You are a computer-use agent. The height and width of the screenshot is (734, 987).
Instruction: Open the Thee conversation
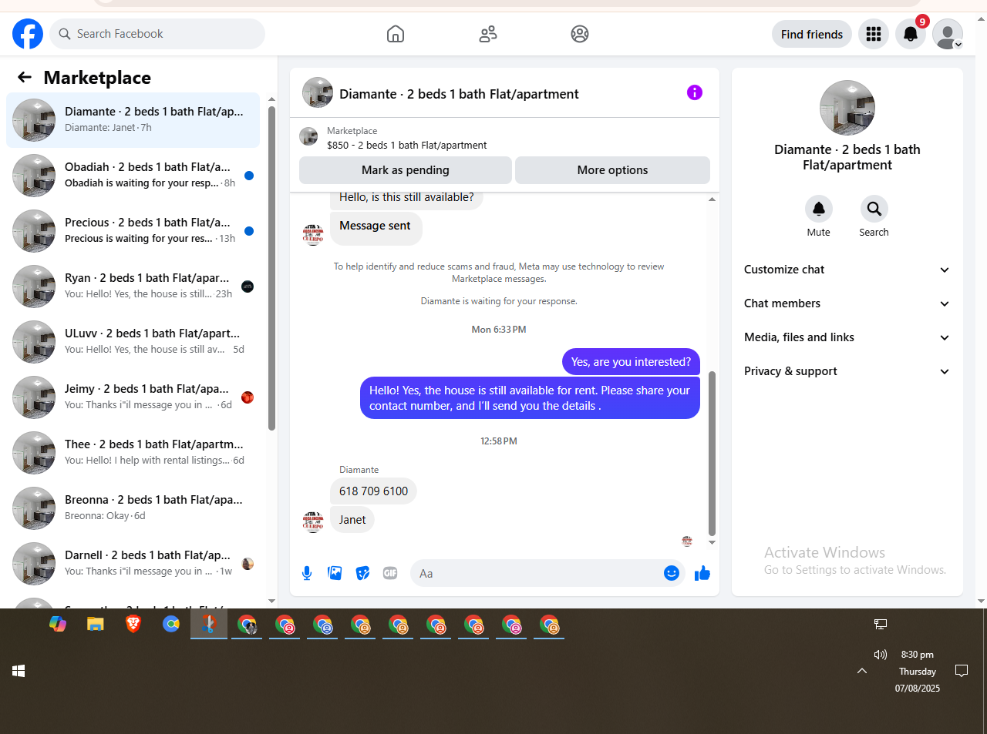pos(133,453)
